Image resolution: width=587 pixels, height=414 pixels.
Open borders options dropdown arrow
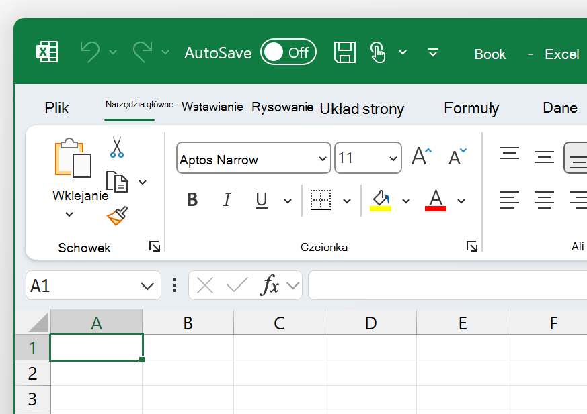tap(347, 201)
